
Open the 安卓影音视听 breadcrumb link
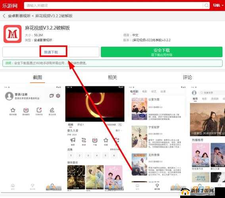pos(19,16)
